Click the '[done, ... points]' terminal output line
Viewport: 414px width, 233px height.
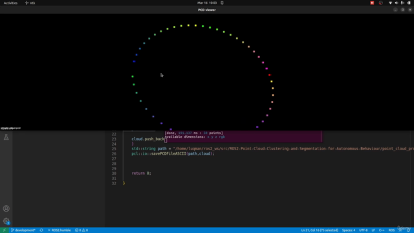(x=194, y=133)
